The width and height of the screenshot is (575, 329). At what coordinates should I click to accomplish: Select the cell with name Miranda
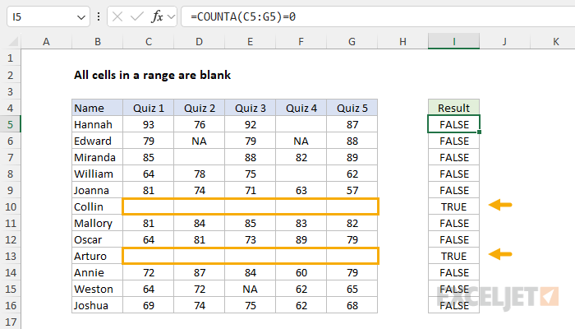click(x=98, y=157)
